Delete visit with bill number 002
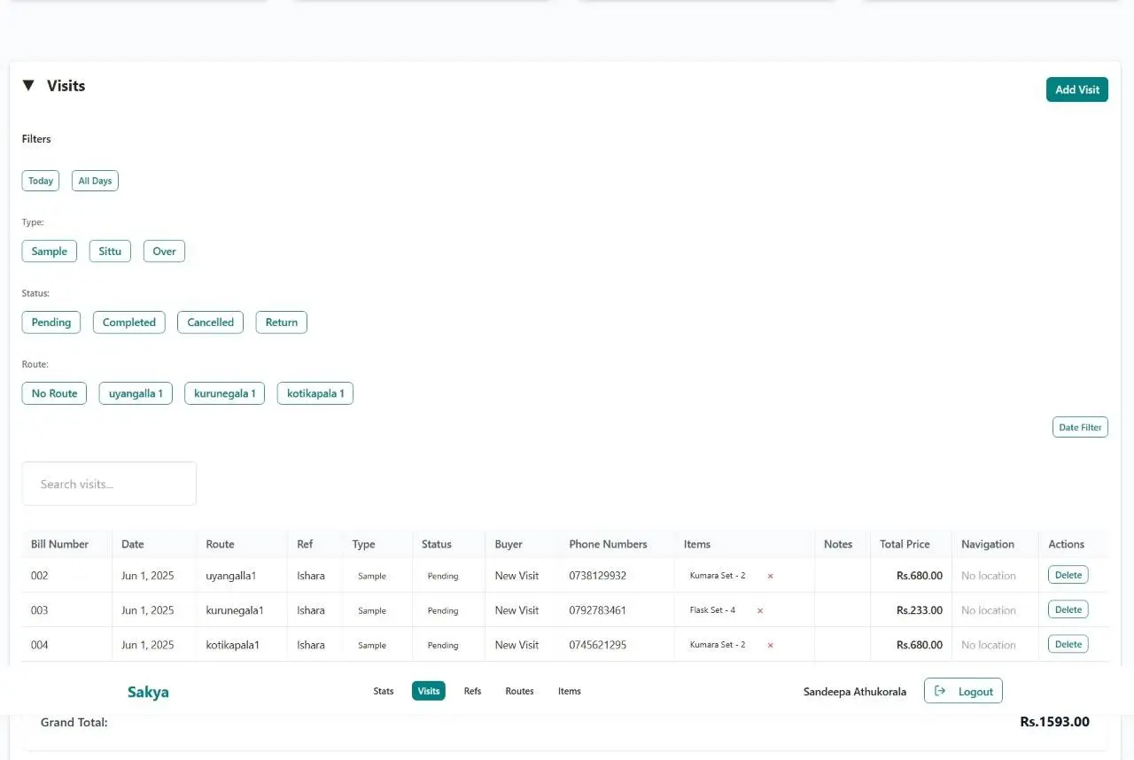This screenshot has width=1134, height=760. (x=1068, y=575)
